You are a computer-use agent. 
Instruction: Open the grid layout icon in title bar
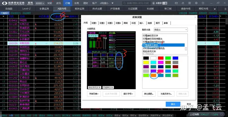click(189, 3)
